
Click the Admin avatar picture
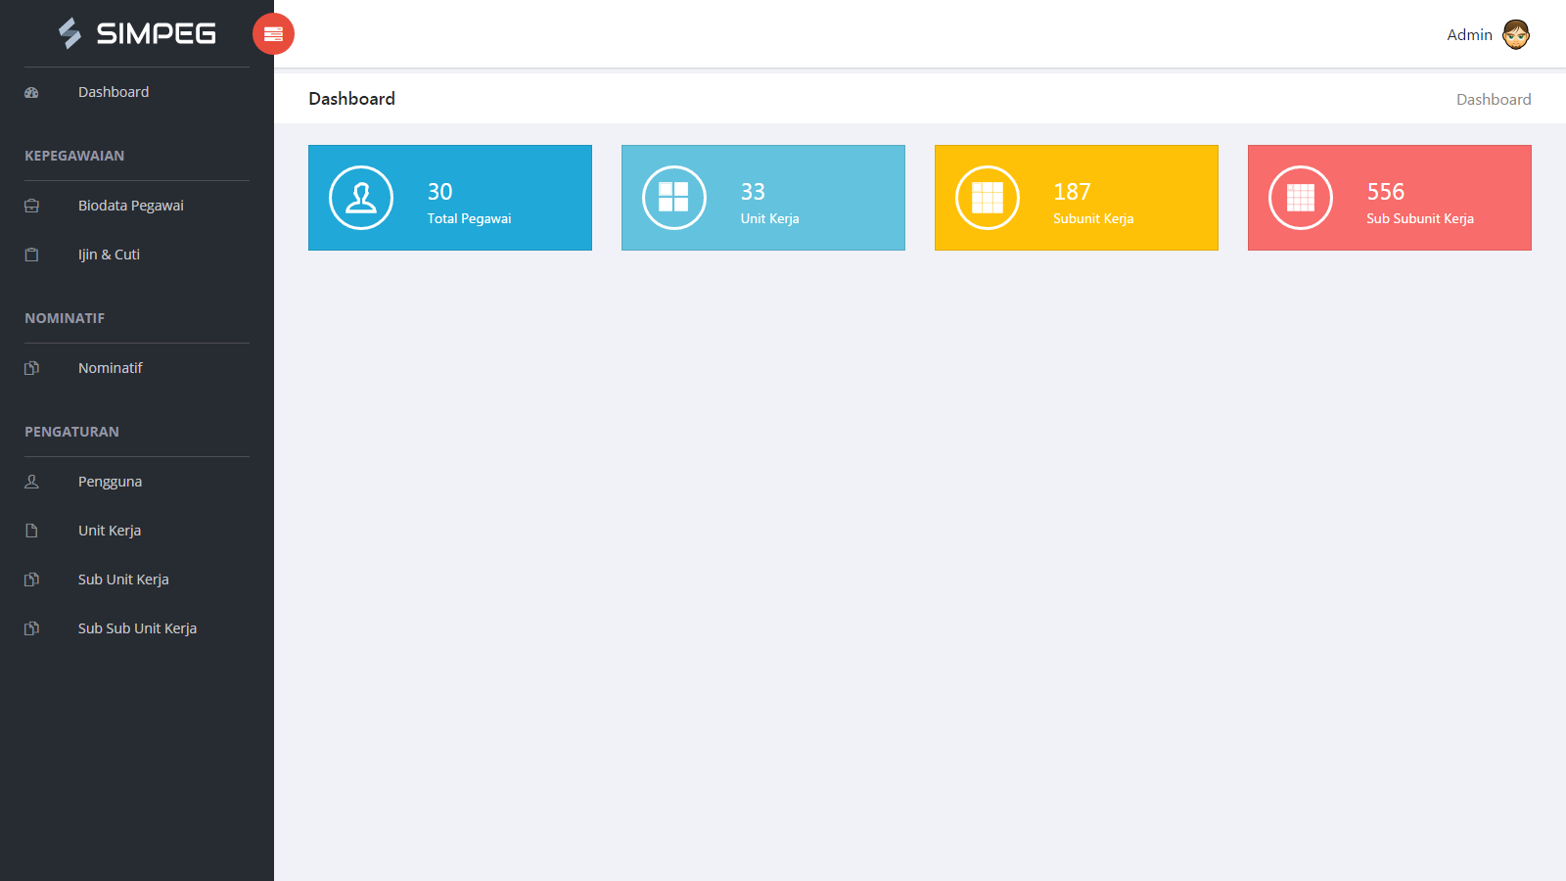[1515, 34]
